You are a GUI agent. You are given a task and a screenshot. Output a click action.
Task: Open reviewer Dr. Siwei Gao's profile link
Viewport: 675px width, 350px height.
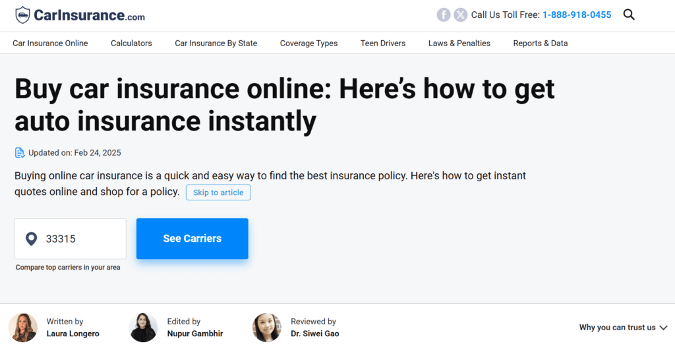(314, 334)
